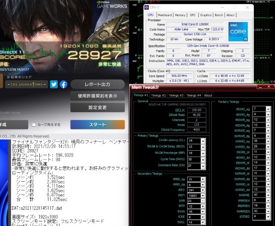
Task: Toggle the ループ再生する checkbox
Action: (x=34, y=125)
